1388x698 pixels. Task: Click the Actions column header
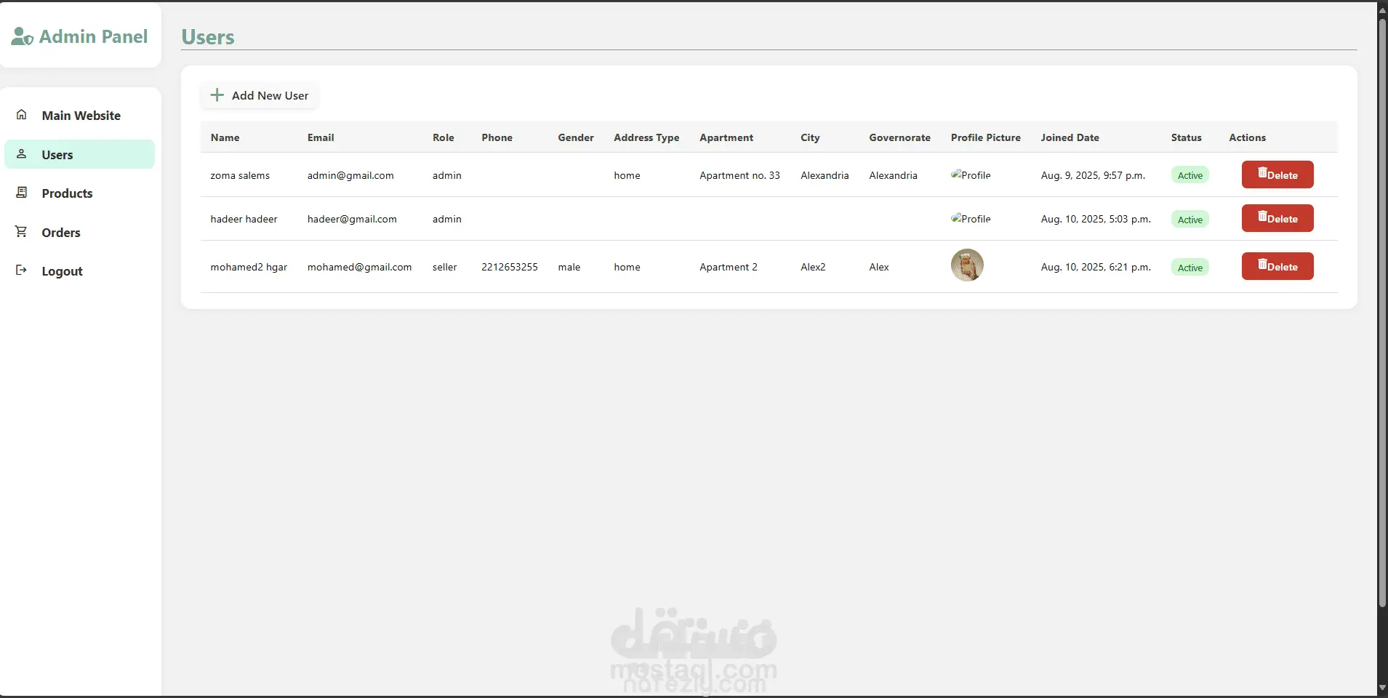(x=1248, y=137)
